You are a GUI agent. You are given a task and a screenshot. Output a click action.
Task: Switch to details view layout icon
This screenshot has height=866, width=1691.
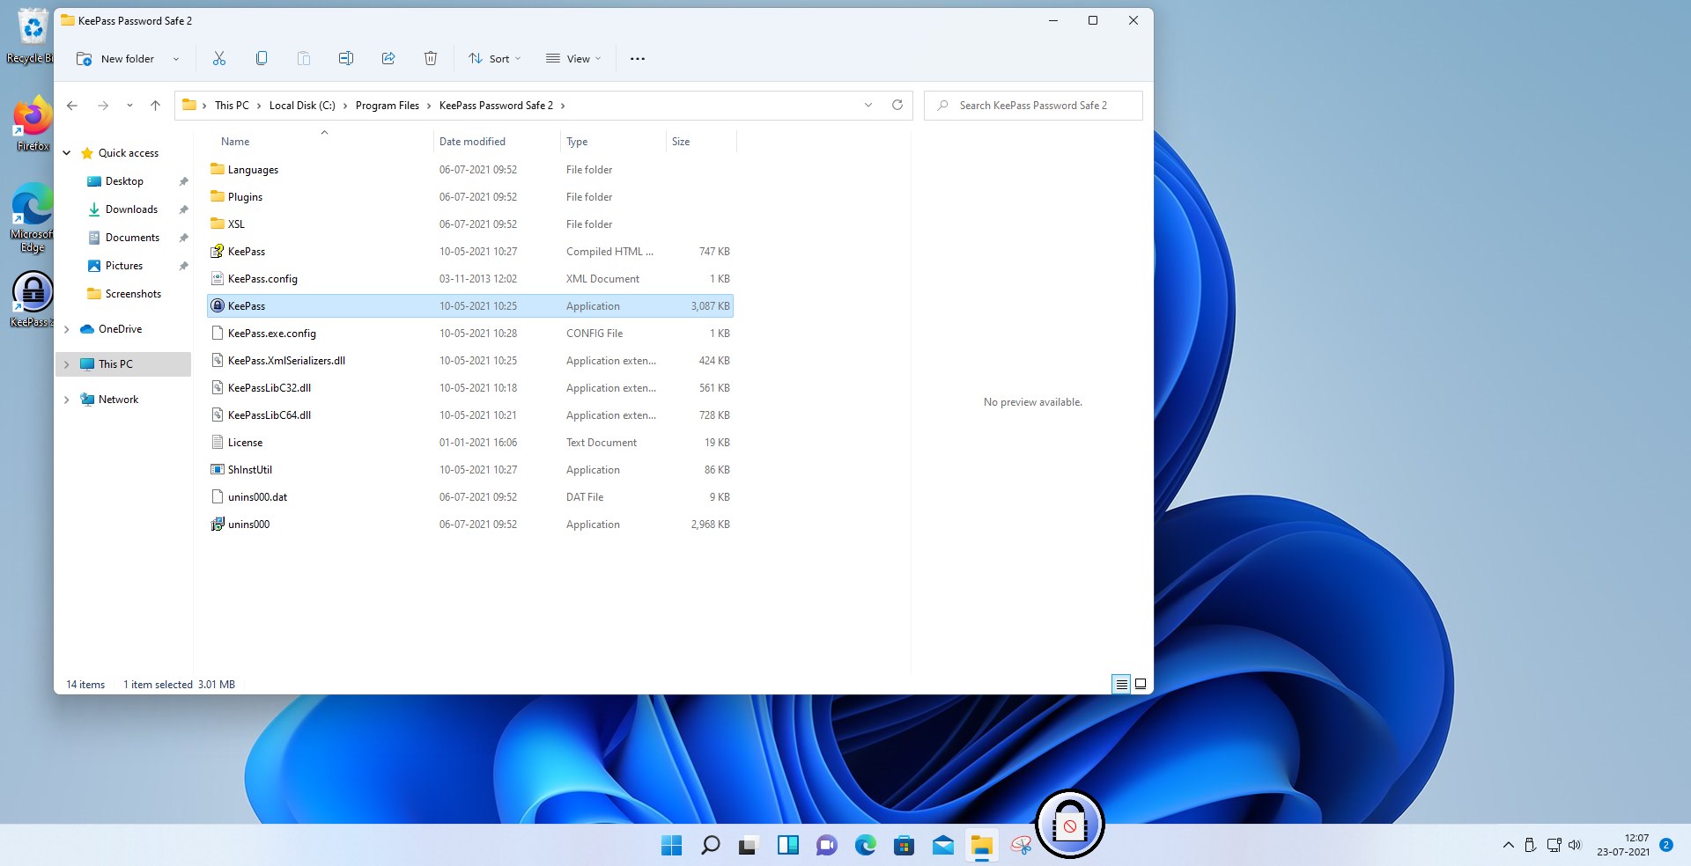pyautogui.click(x=1121, y=684)
